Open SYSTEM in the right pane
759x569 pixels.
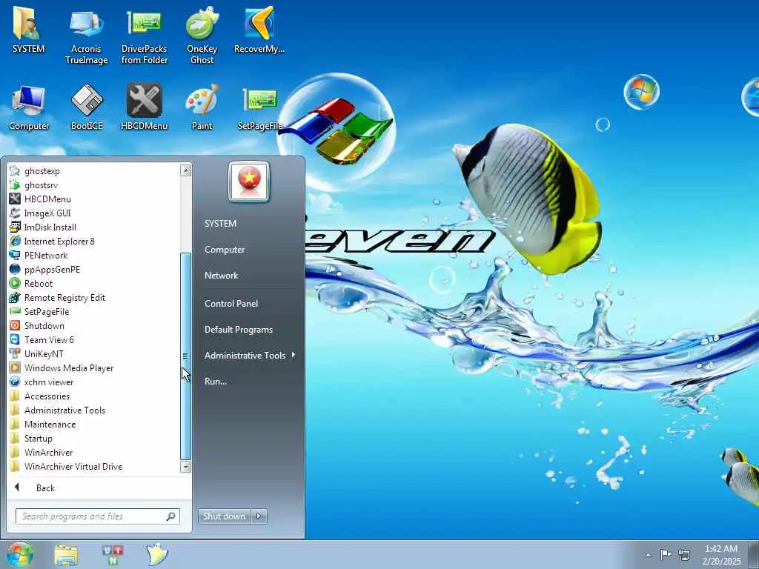pyautogui.click(x=220, y=224)
